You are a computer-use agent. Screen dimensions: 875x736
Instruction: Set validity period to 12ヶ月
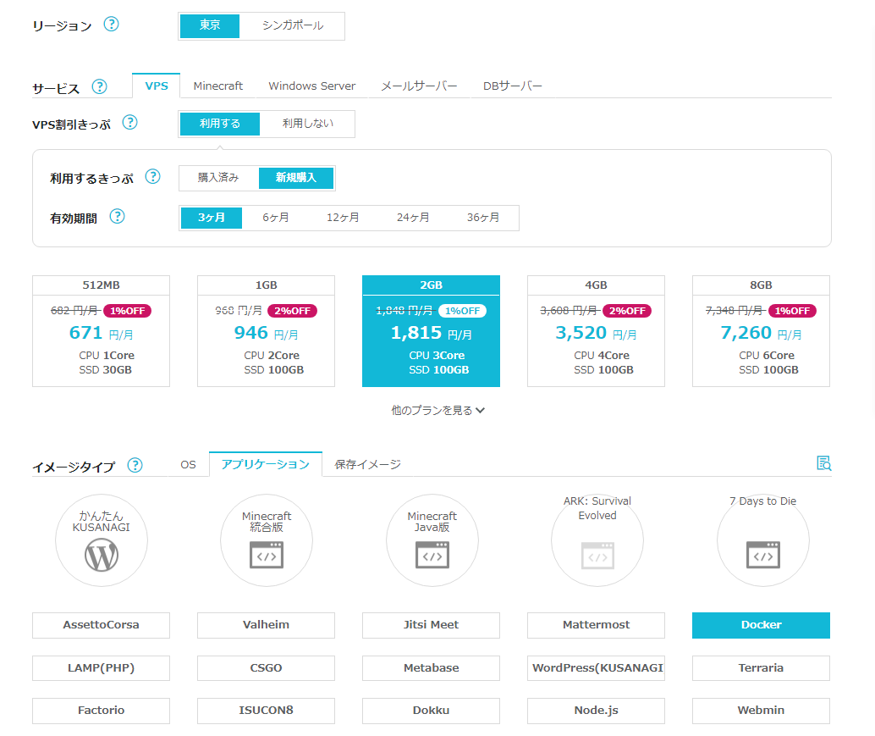click(x=343, y=218)
